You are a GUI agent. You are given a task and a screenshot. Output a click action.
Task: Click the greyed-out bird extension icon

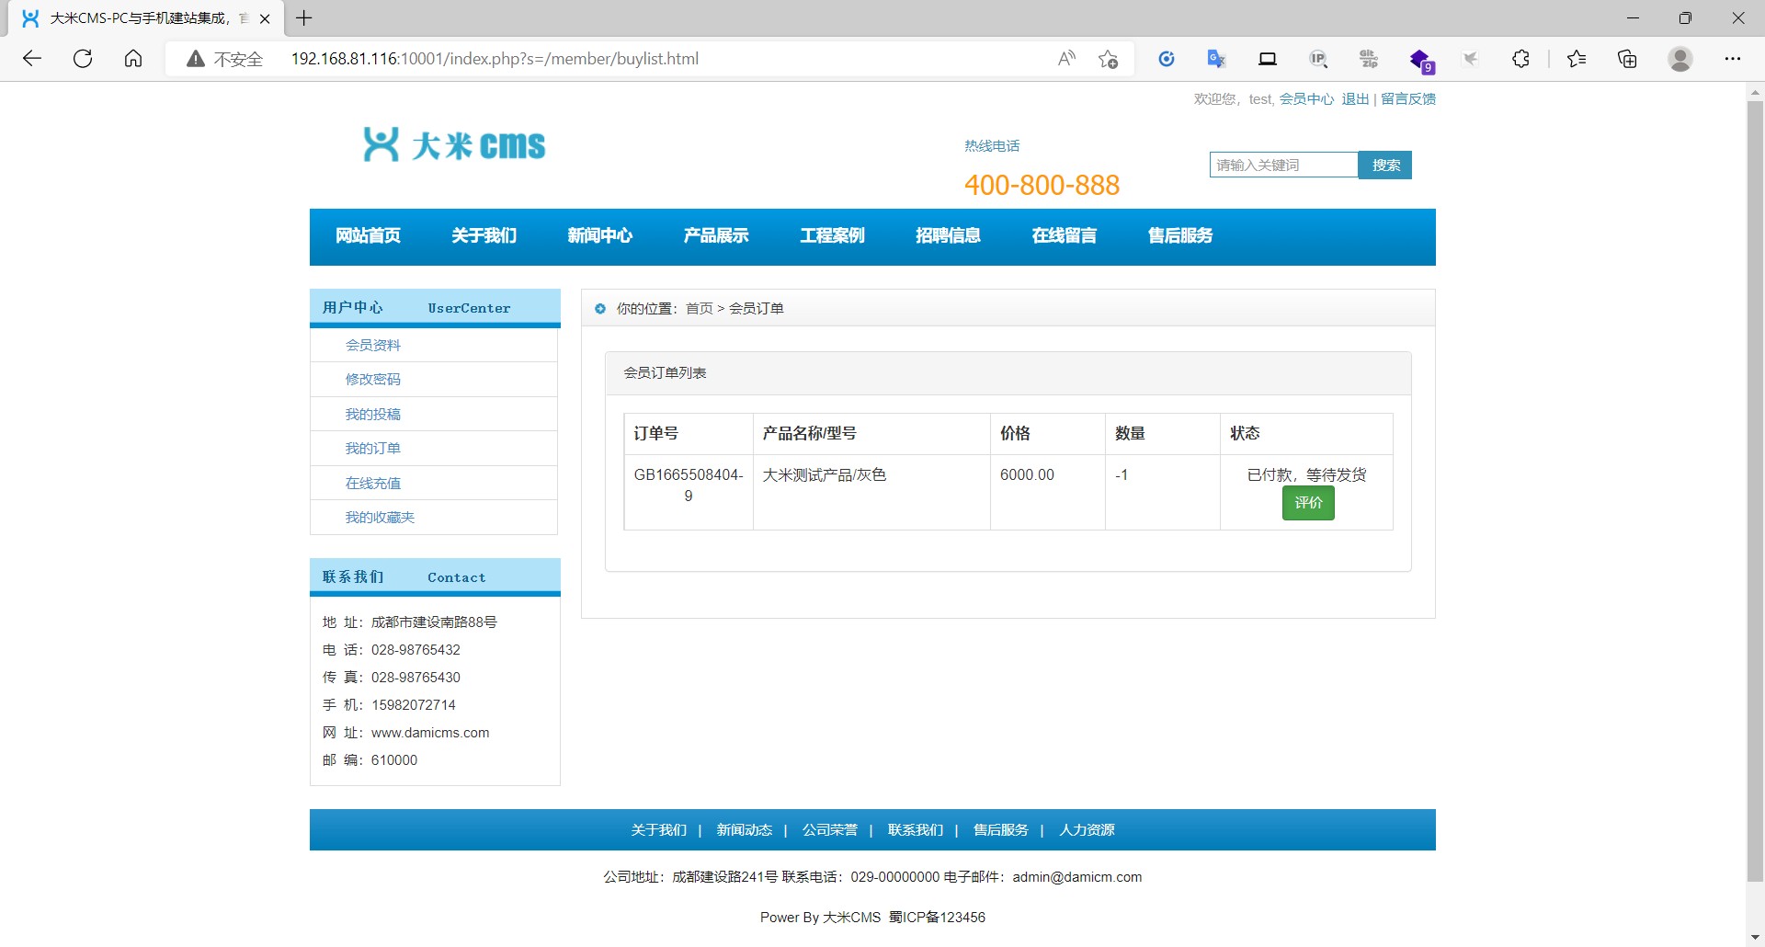[1471, 59]
